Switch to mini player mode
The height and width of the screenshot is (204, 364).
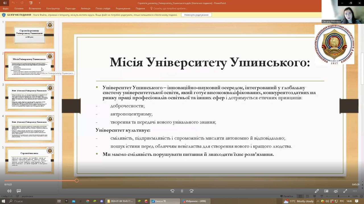(326, 191)
